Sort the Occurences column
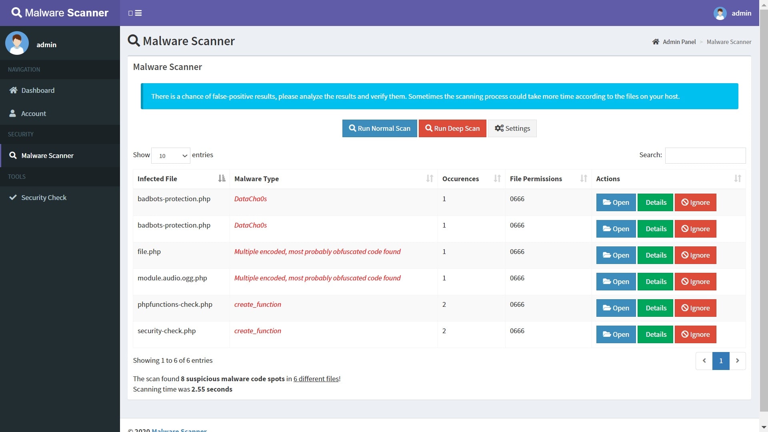This screenshot has width=768, height=432. point(497,179)
